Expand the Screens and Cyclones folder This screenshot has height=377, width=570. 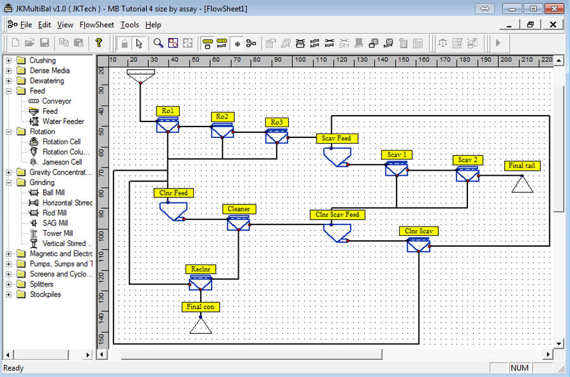point(9,274)
